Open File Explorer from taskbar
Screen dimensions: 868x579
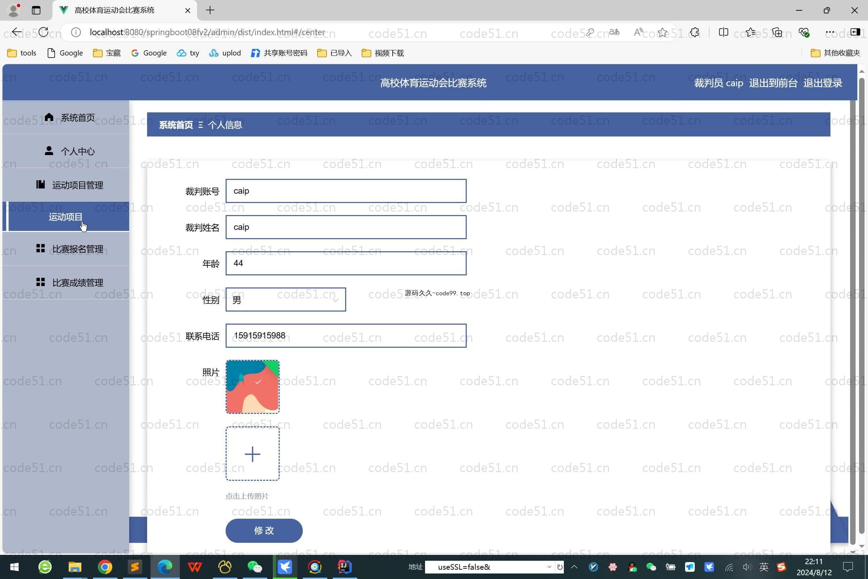(75, 567)
